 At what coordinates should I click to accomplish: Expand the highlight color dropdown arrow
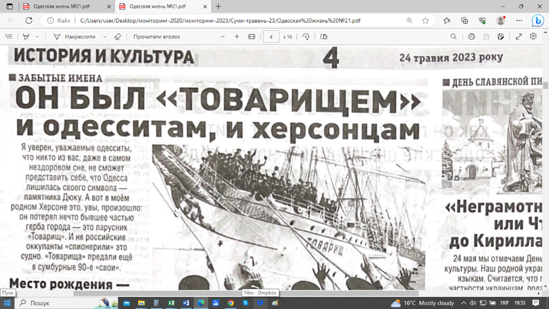pyautogui.click(x=37, y=36)
